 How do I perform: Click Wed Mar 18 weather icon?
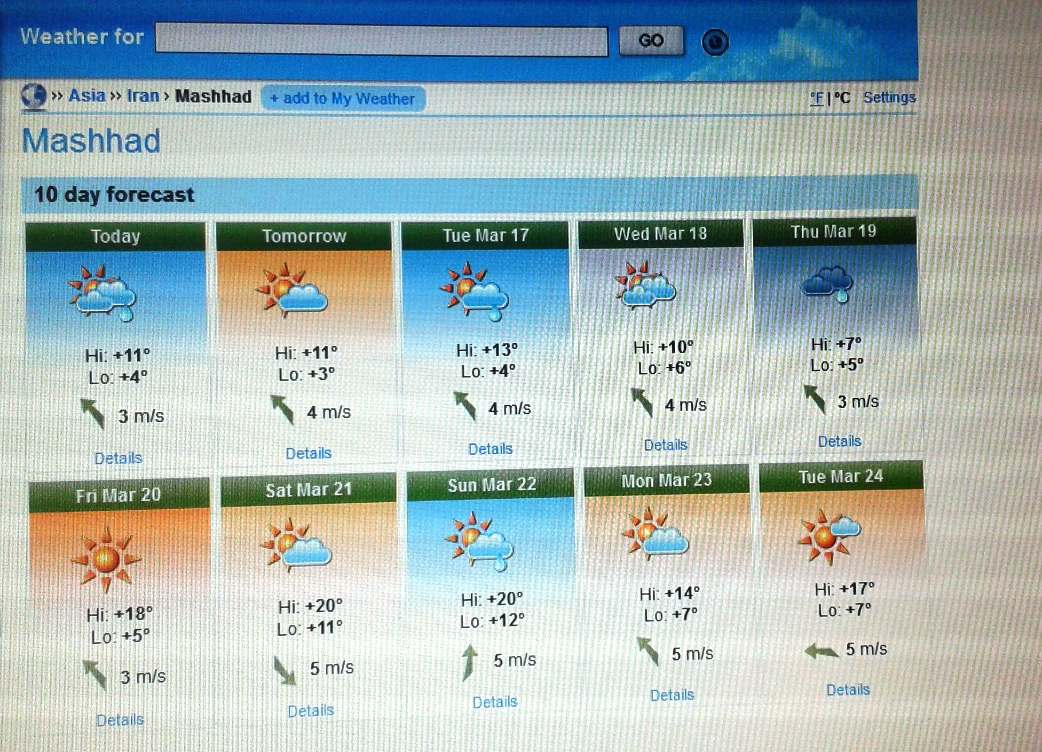(645, 285)
